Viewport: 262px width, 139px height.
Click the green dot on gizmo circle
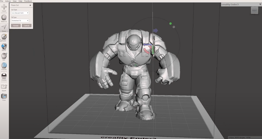(170, 24)
